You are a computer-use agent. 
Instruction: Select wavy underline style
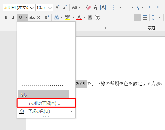point(43,86)
